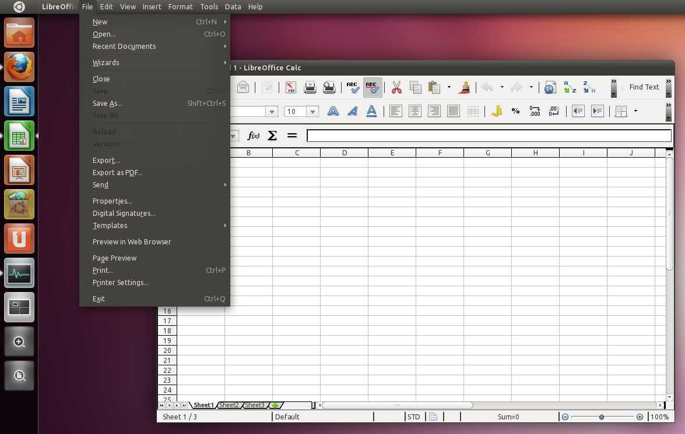Open Page Preview toolbar icon
Viewport: 685px width, 434px height.
[x=329, y=88]
